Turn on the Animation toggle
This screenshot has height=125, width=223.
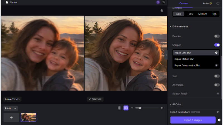click(217, 85)
